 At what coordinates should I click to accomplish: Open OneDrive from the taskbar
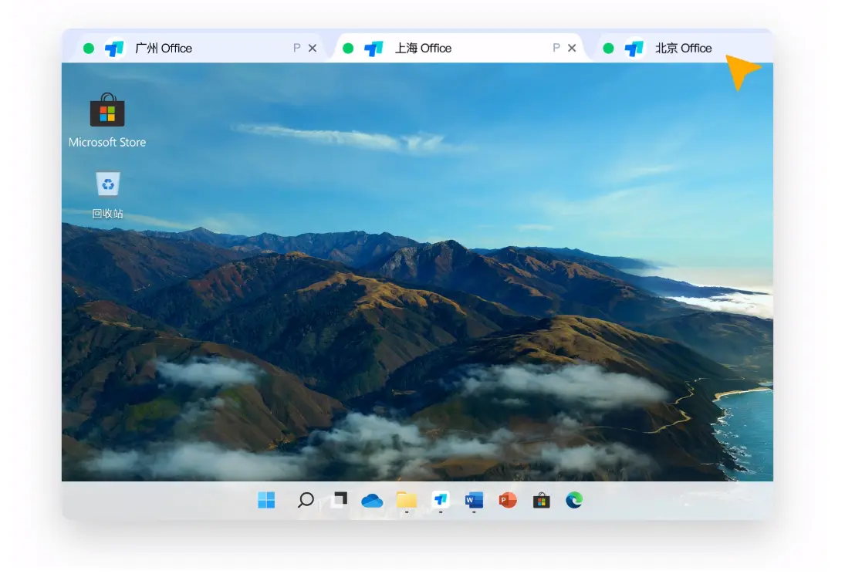[x=372, y=501]
